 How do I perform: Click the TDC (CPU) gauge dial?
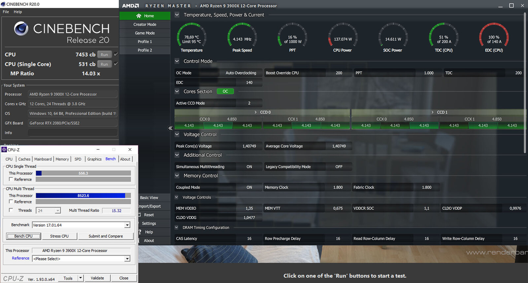click(x=444, y=35)
